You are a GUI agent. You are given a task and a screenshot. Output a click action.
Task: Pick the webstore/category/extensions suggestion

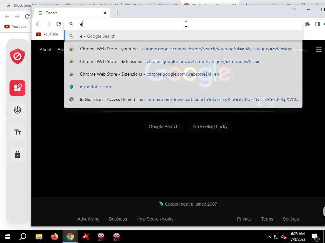(x=183, y=62)
